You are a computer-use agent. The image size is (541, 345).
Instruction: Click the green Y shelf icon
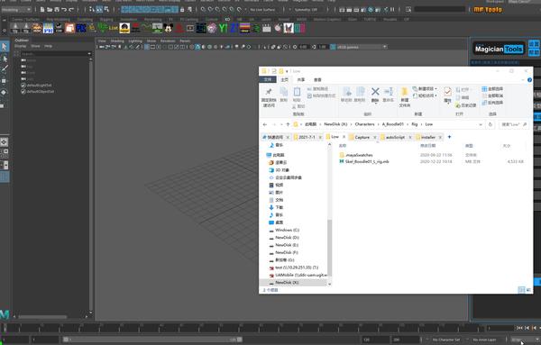click(223, 28)
